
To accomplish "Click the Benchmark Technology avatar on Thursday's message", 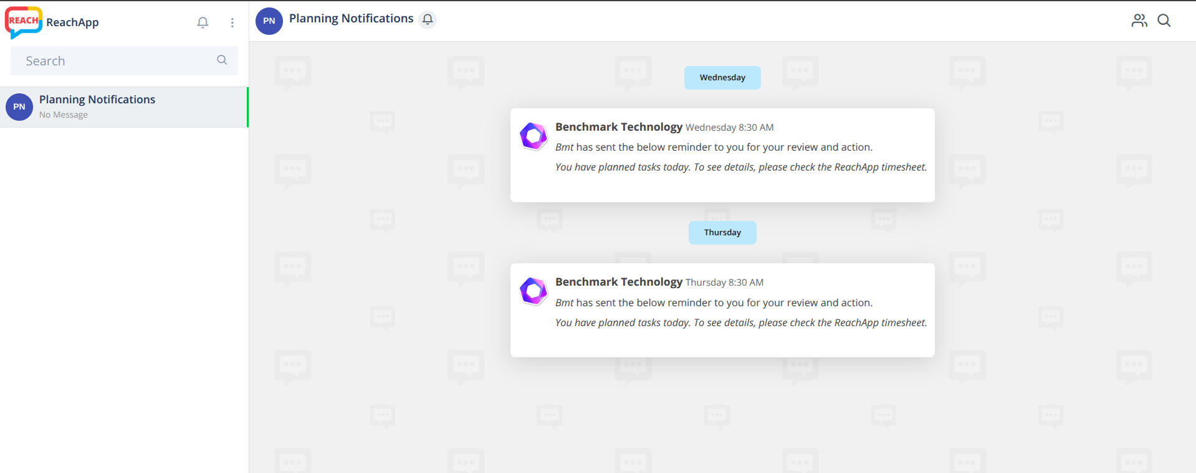I will (x=533, y=291).
